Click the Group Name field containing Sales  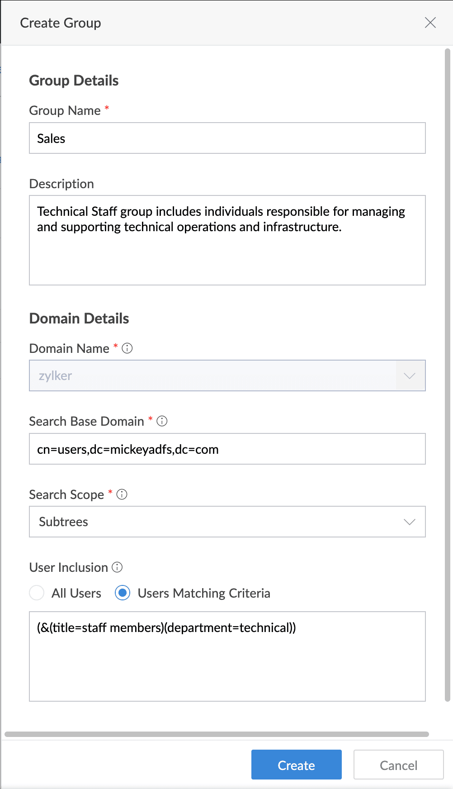227,138
